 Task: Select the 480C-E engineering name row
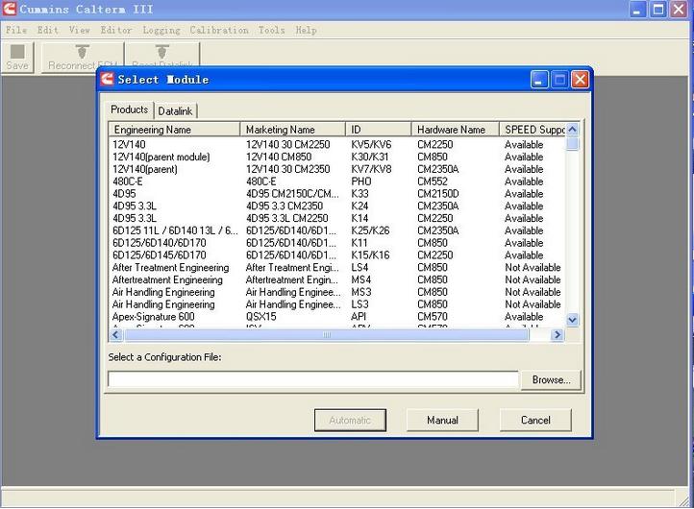[x=336, y=182]
